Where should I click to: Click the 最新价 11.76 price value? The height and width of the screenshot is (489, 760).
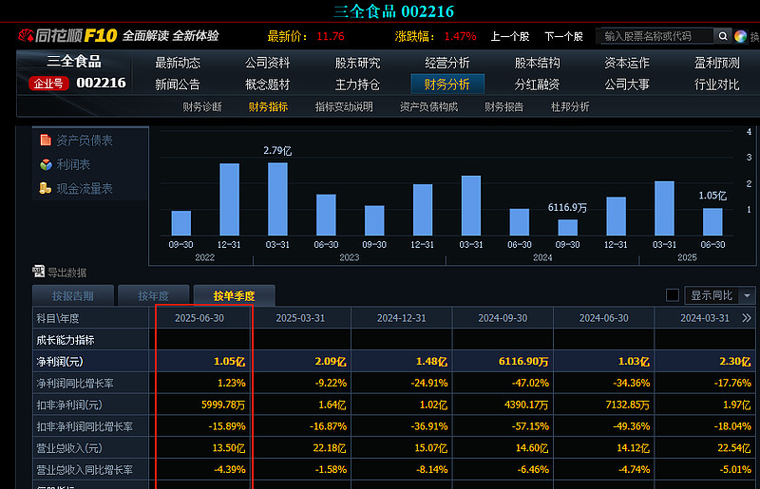tap(331, 36)
